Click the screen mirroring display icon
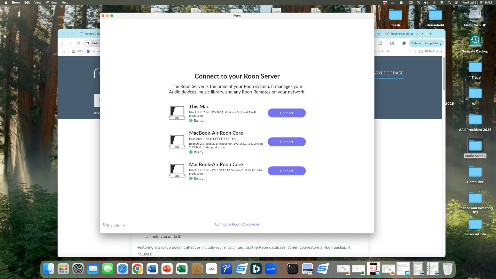 410,2
